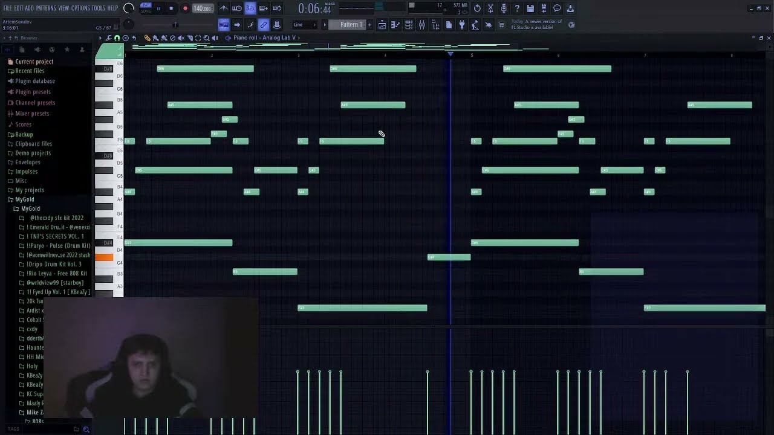Click the hat-shaped icon beside the link button
This screenshot has height=435, width=774.
pos(277,25)
